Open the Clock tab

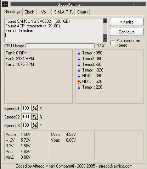pyautogui.click(x=29, y=12)
